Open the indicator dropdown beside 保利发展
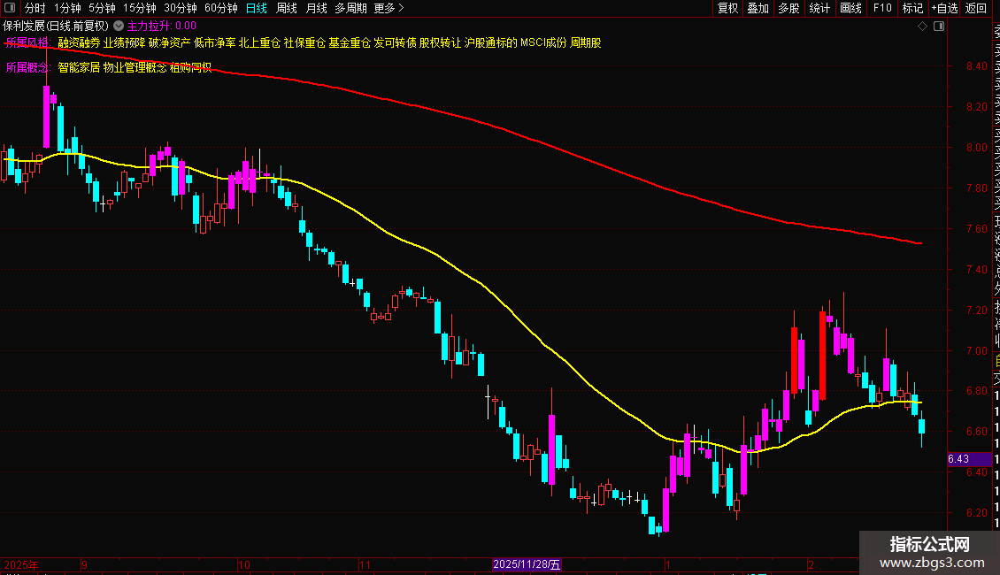 [x=119, y=27]
